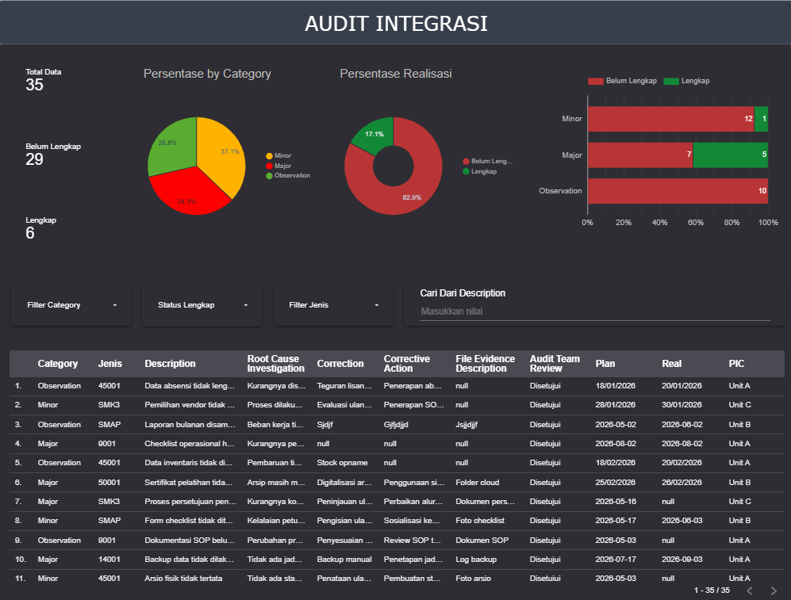Open the Filter Jenis dropdown
791x600 pixels.
(333, 305)
